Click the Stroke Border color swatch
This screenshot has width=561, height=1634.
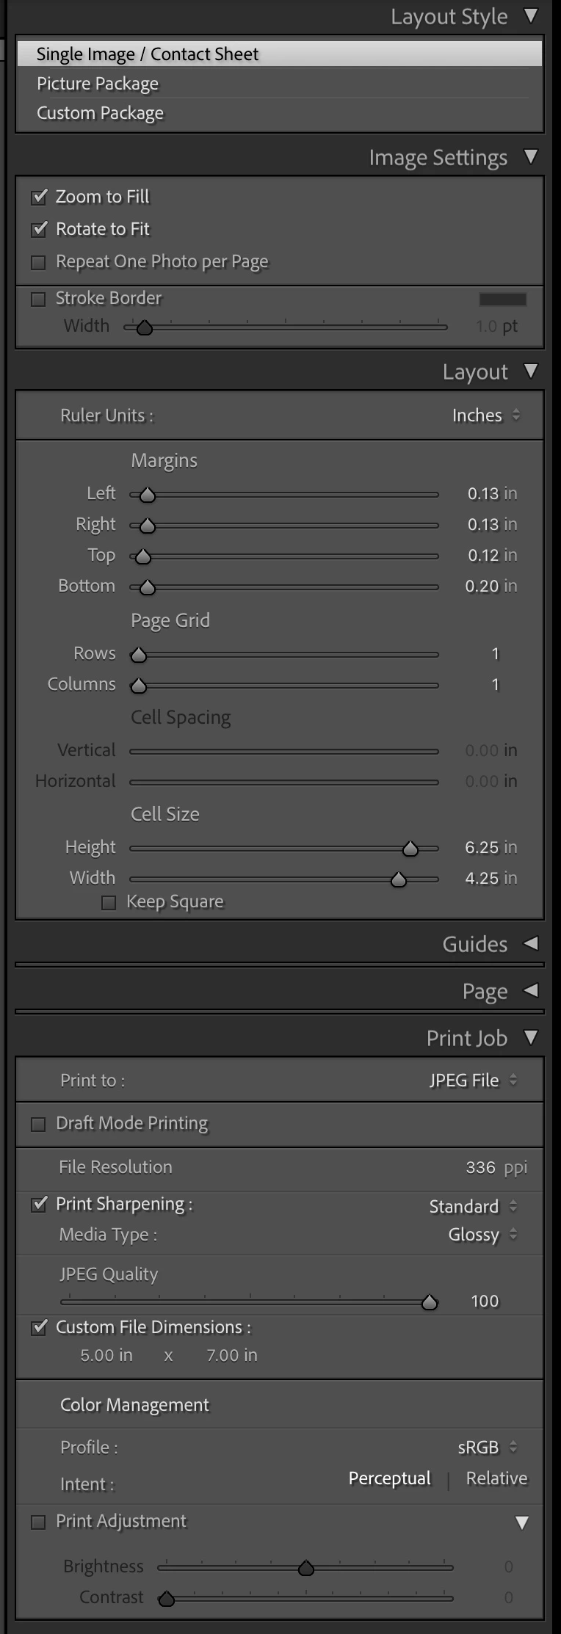502,299
